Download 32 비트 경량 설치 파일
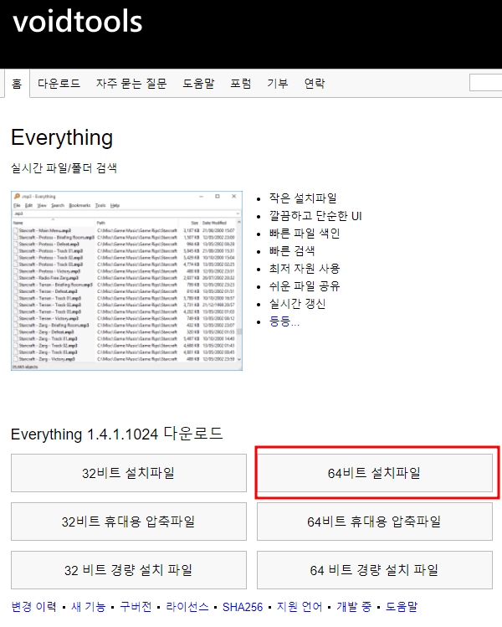502x627 pixels. click(x=129, y=570)
